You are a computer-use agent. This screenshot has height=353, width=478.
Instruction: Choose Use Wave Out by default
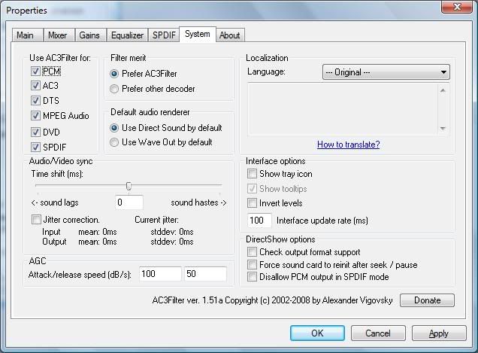(114, 142)
